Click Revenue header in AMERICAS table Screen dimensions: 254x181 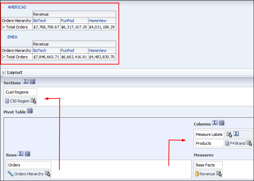coord(74,14)
